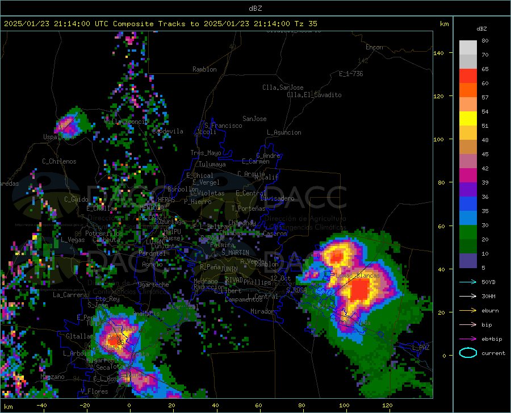Screen dimensions: 511x413
Task: Click the 'Tz 35' header value
Action: 305,23
